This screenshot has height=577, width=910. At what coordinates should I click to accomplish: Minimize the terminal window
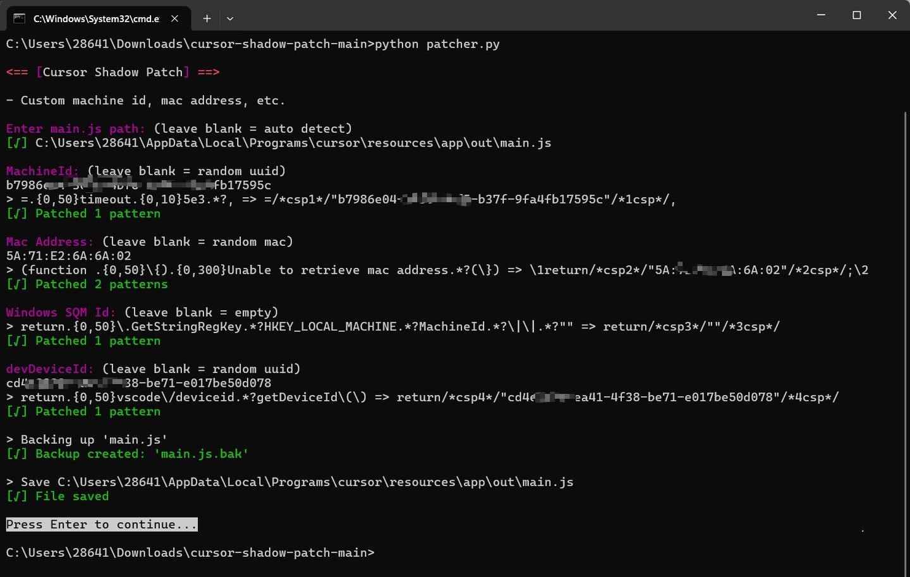coord(821,15)
